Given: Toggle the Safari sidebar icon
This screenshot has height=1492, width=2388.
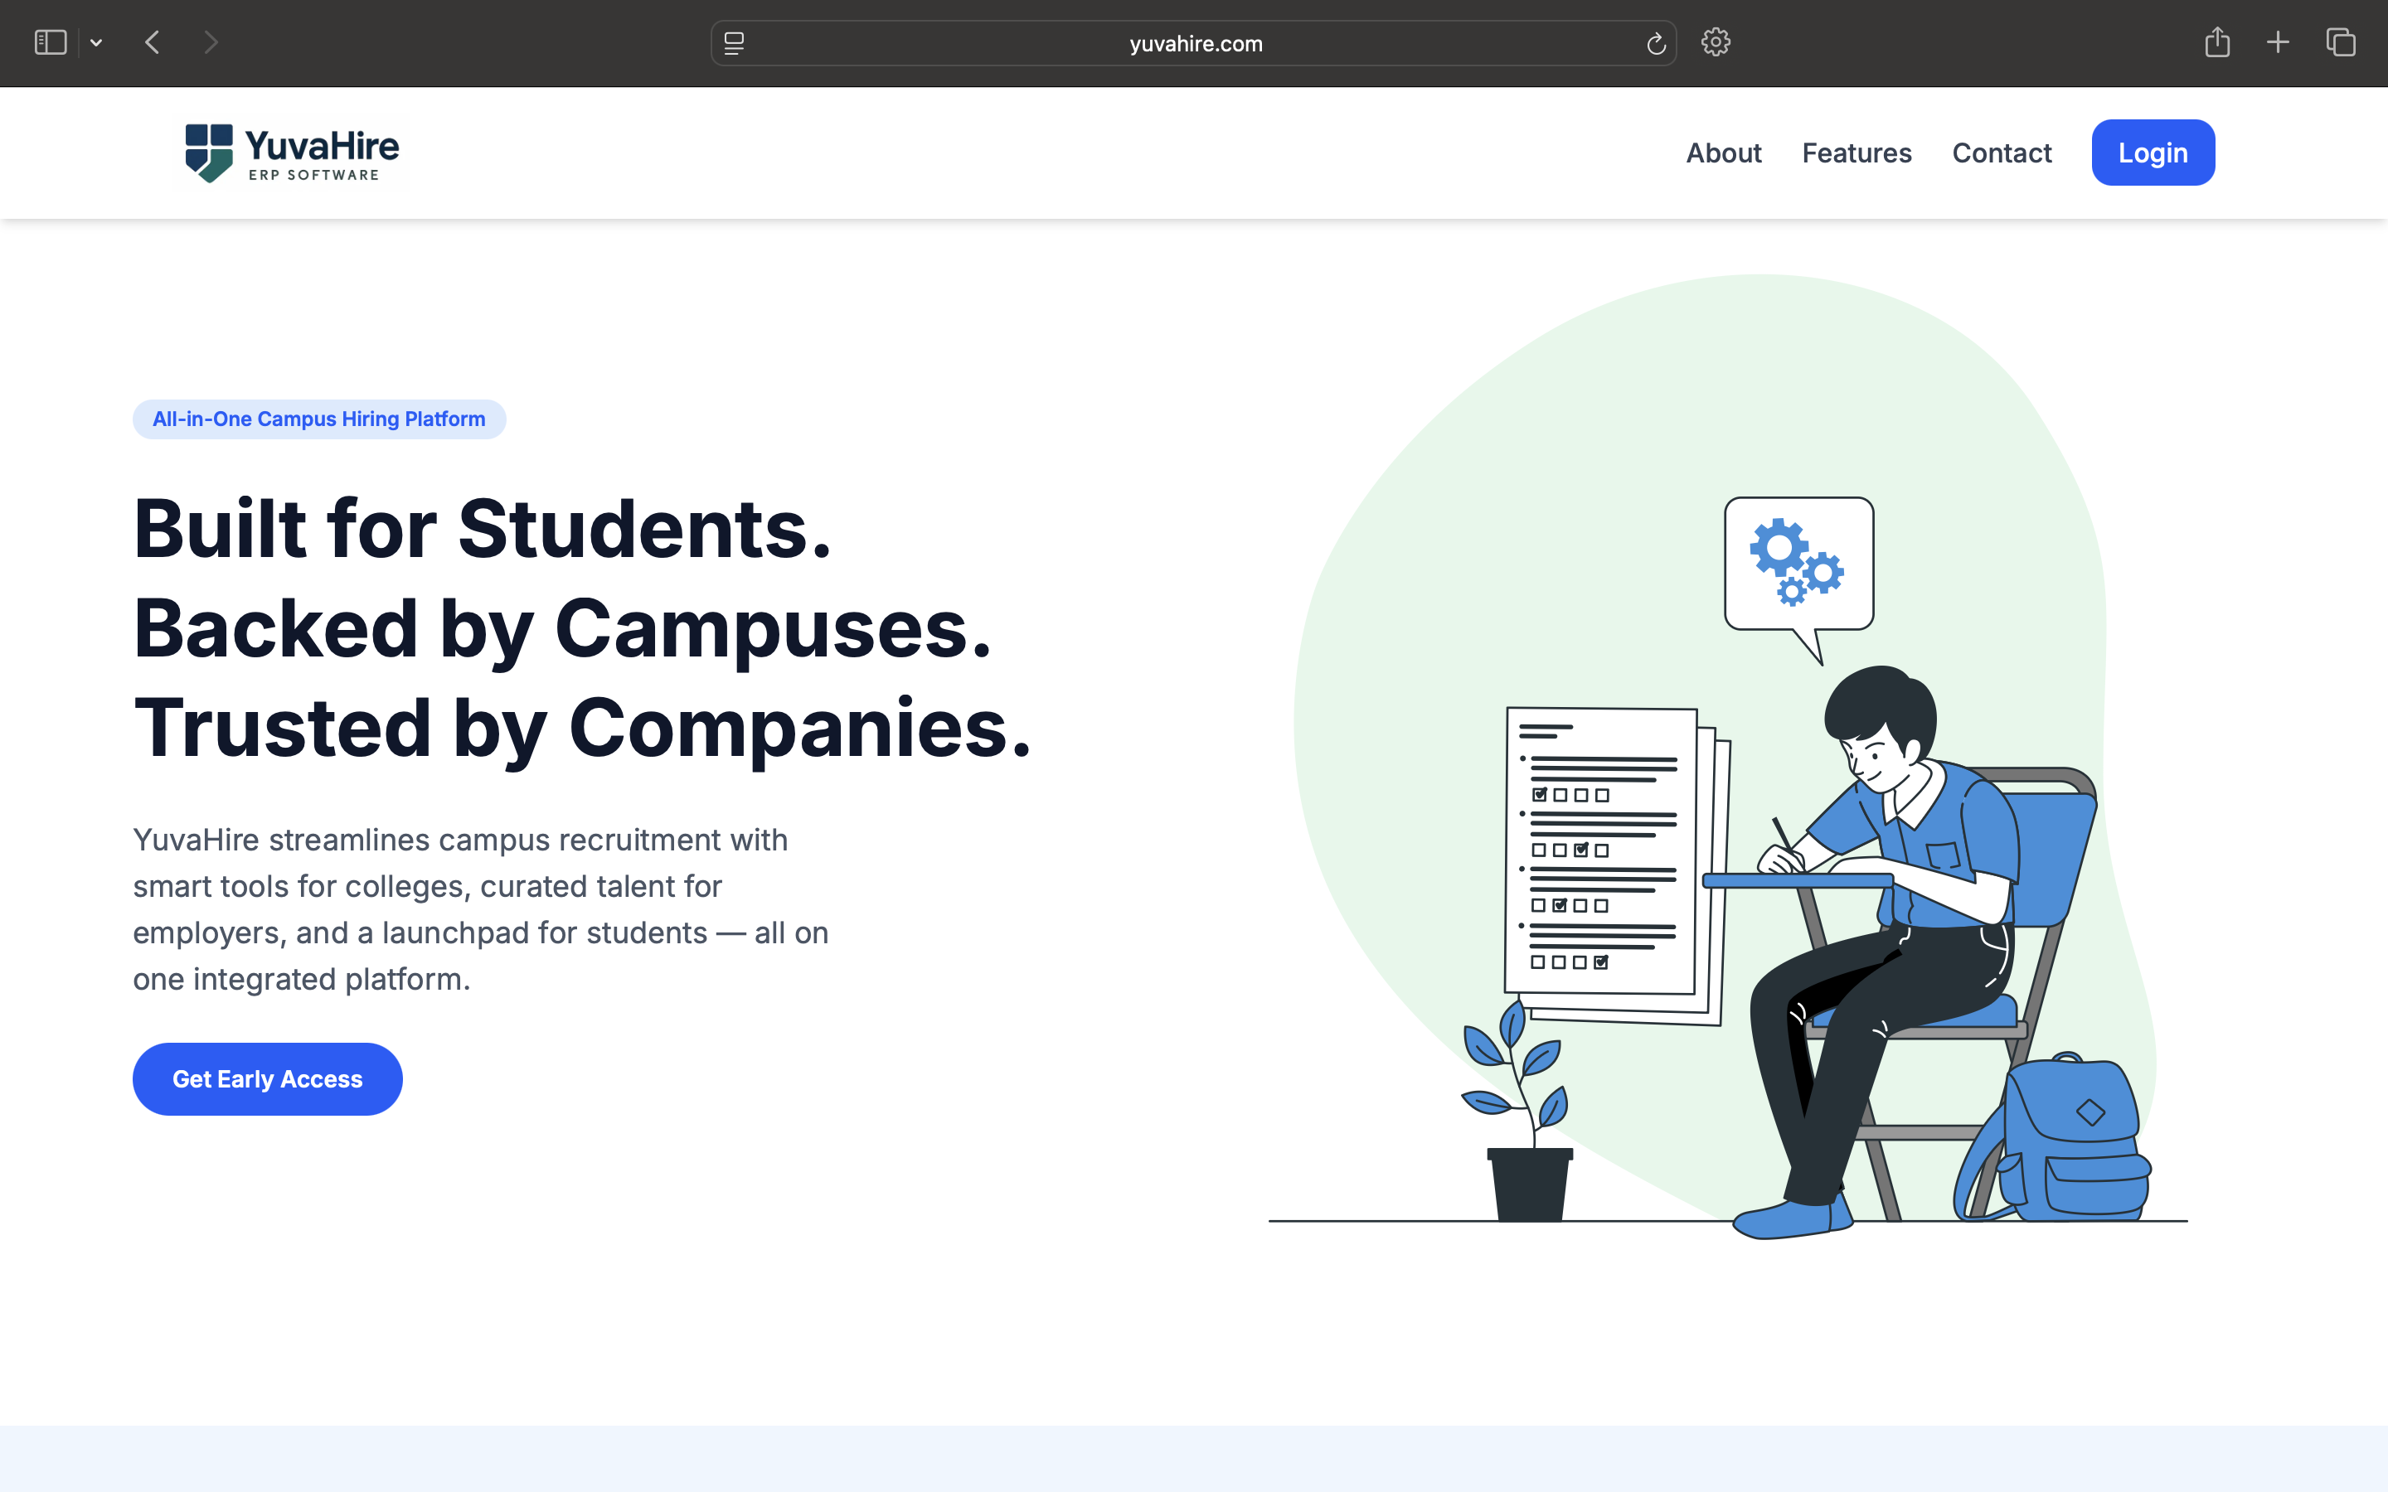Looking at the screenshot, I should tap(51, 42).
